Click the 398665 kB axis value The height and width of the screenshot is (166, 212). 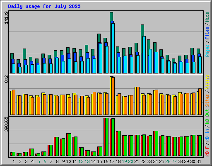click(x=6, y=124)
